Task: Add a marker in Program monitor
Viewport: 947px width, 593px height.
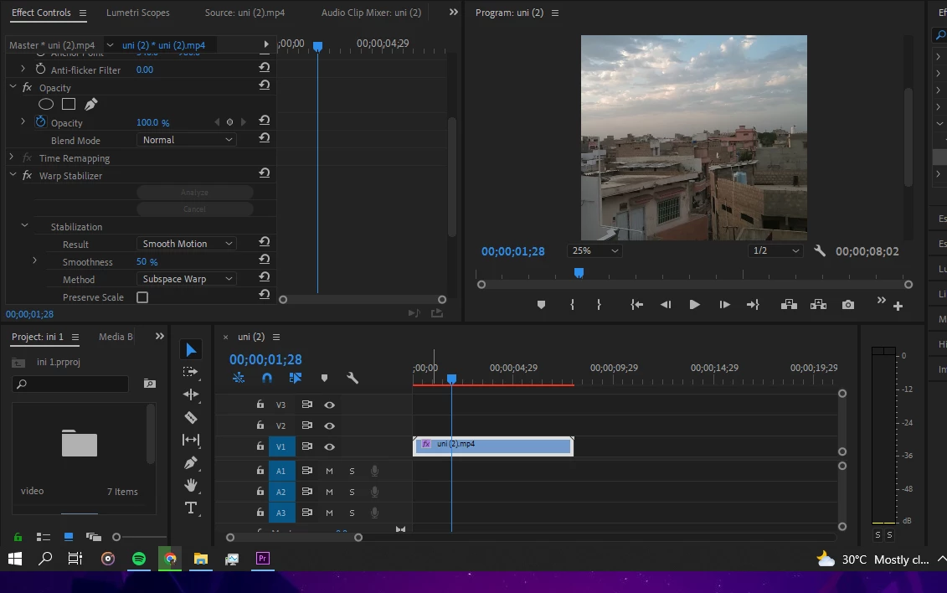Action: (x=541, y=305)
